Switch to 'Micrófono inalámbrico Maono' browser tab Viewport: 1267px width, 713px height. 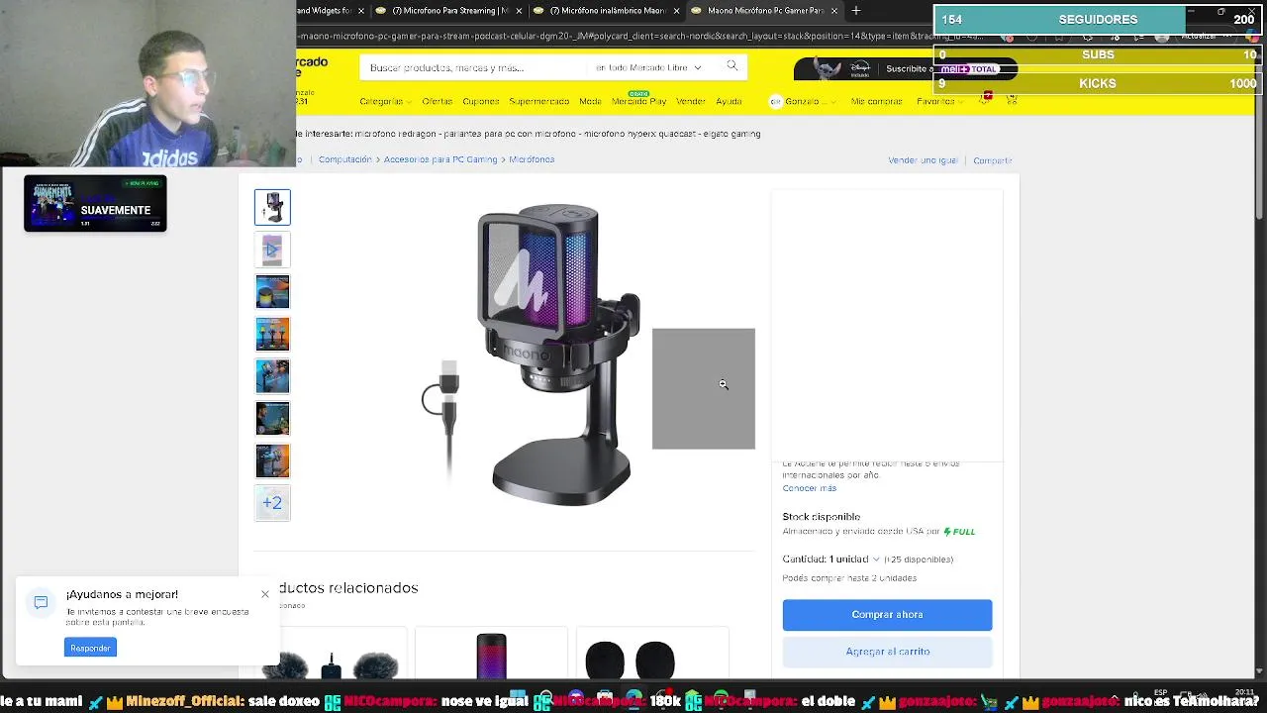(x=607, y=11)
